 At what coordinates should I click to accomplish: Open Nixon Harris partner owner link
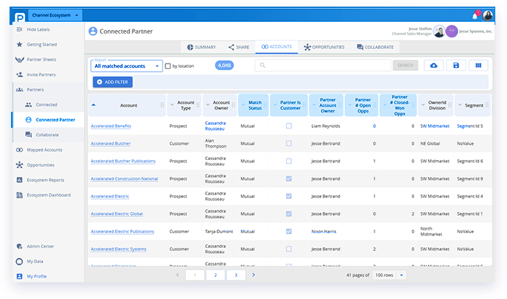pyautogui.click(x=323, y=232)
